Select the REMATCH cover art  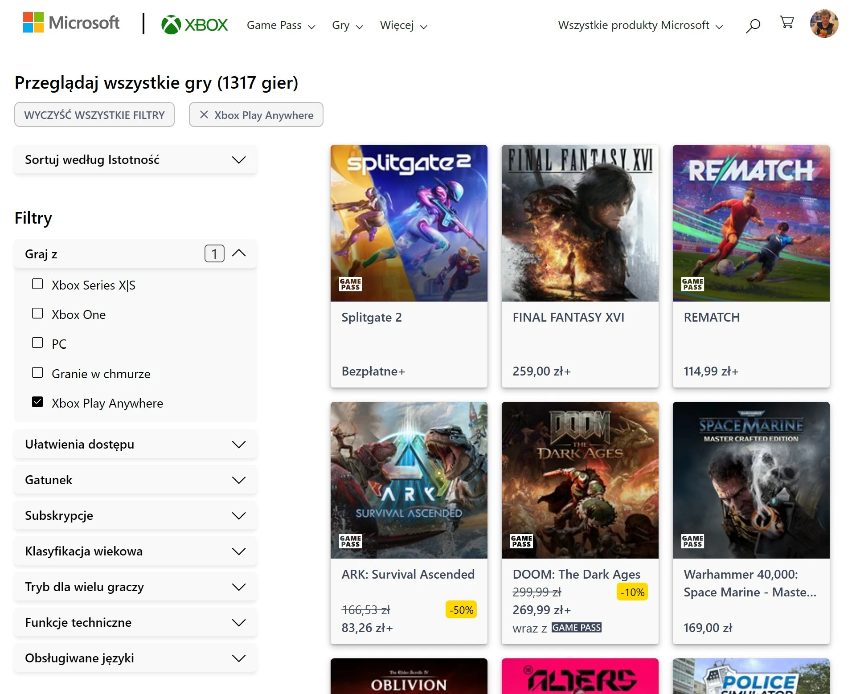tap(751, 223)
